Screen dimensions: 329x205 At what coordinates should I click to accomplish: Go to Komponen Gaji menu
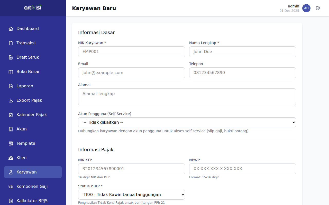click(32, 187)
